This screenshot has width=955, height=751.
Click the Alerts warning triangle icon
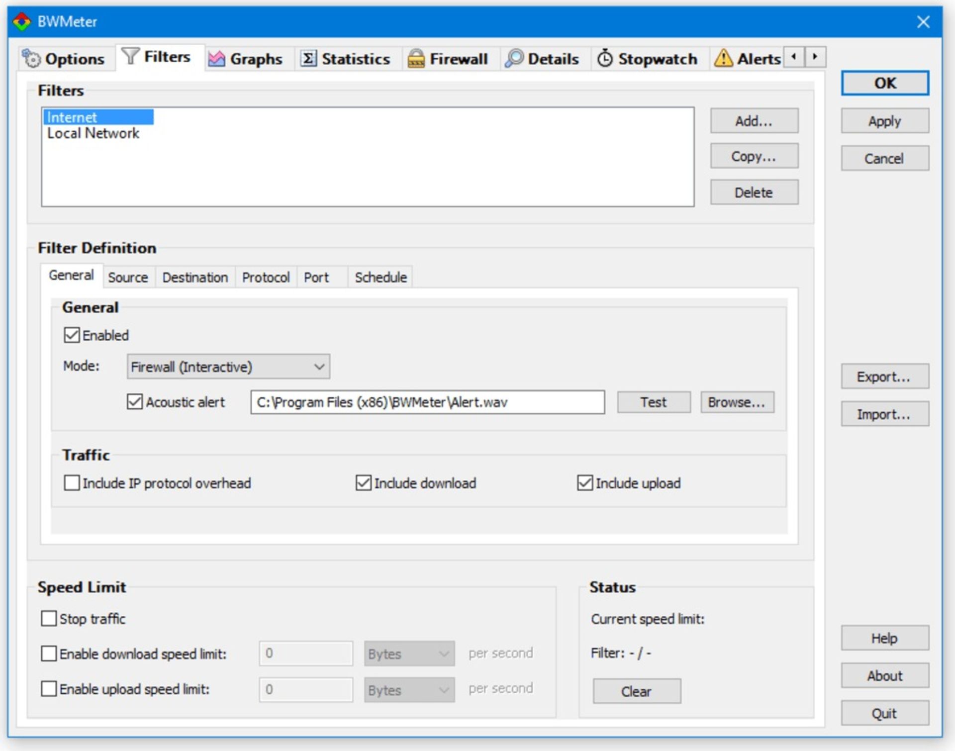[723, 59]
